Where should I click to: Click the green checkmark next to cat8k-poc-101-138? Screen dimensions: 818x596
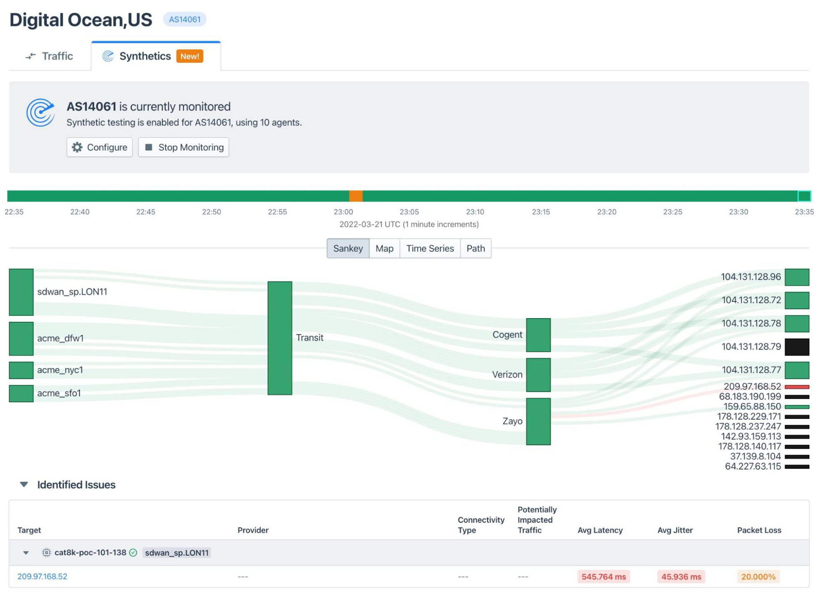pyautogui.click(x=133, y=552)
